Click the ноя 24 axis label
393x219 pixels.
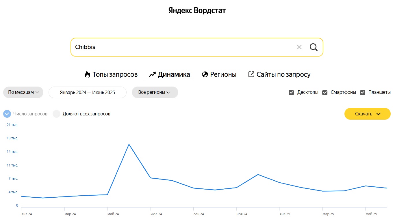(242, 214)
